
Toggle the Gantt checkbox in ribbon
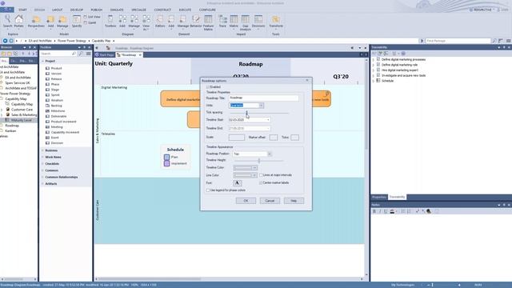coord(86,23)
